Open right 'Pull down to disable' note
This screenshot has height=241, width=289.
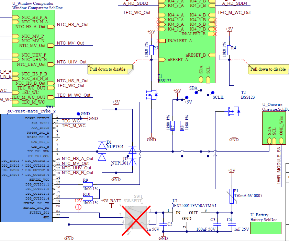[x=268, y=70]
